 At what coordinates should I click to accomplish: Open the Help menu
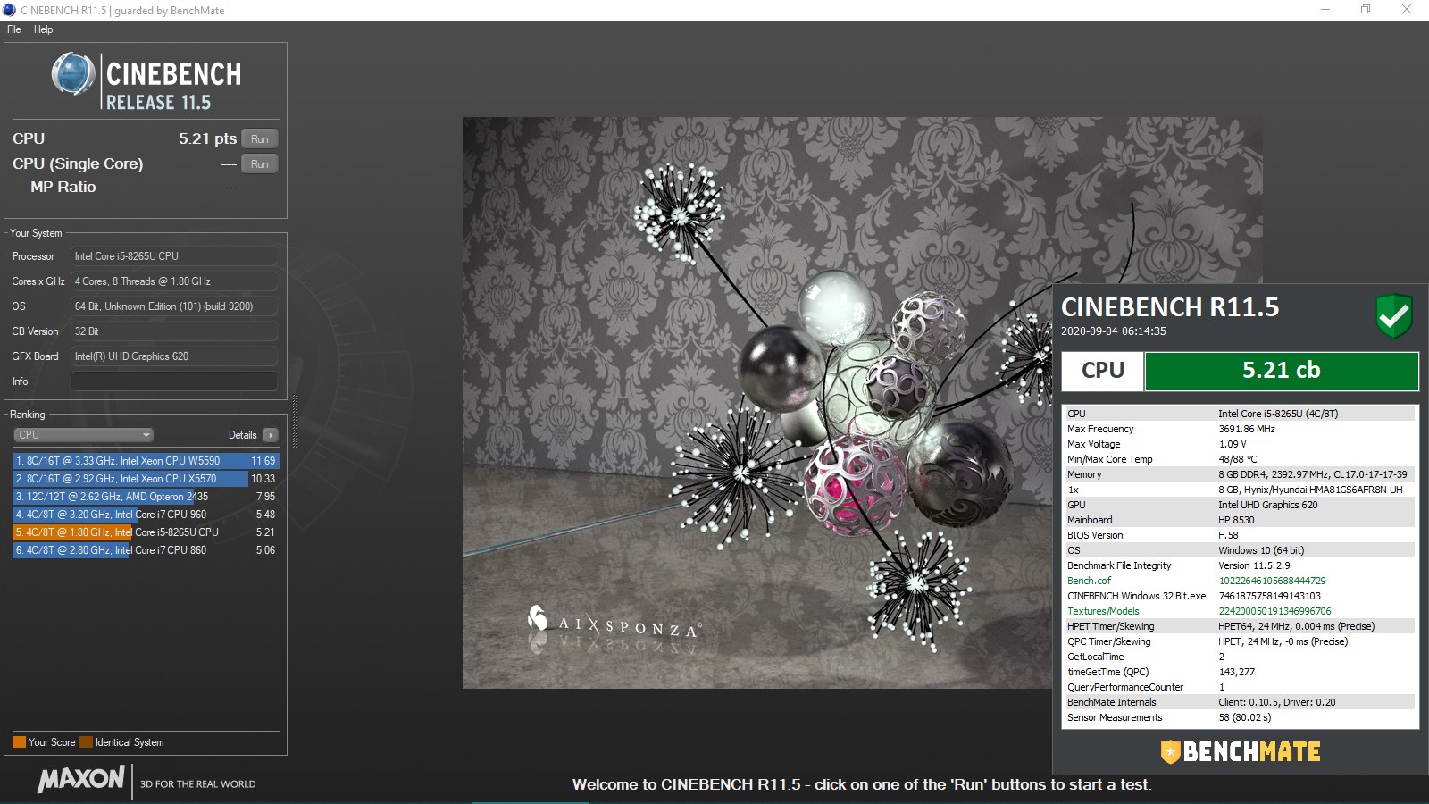[44, 29]
